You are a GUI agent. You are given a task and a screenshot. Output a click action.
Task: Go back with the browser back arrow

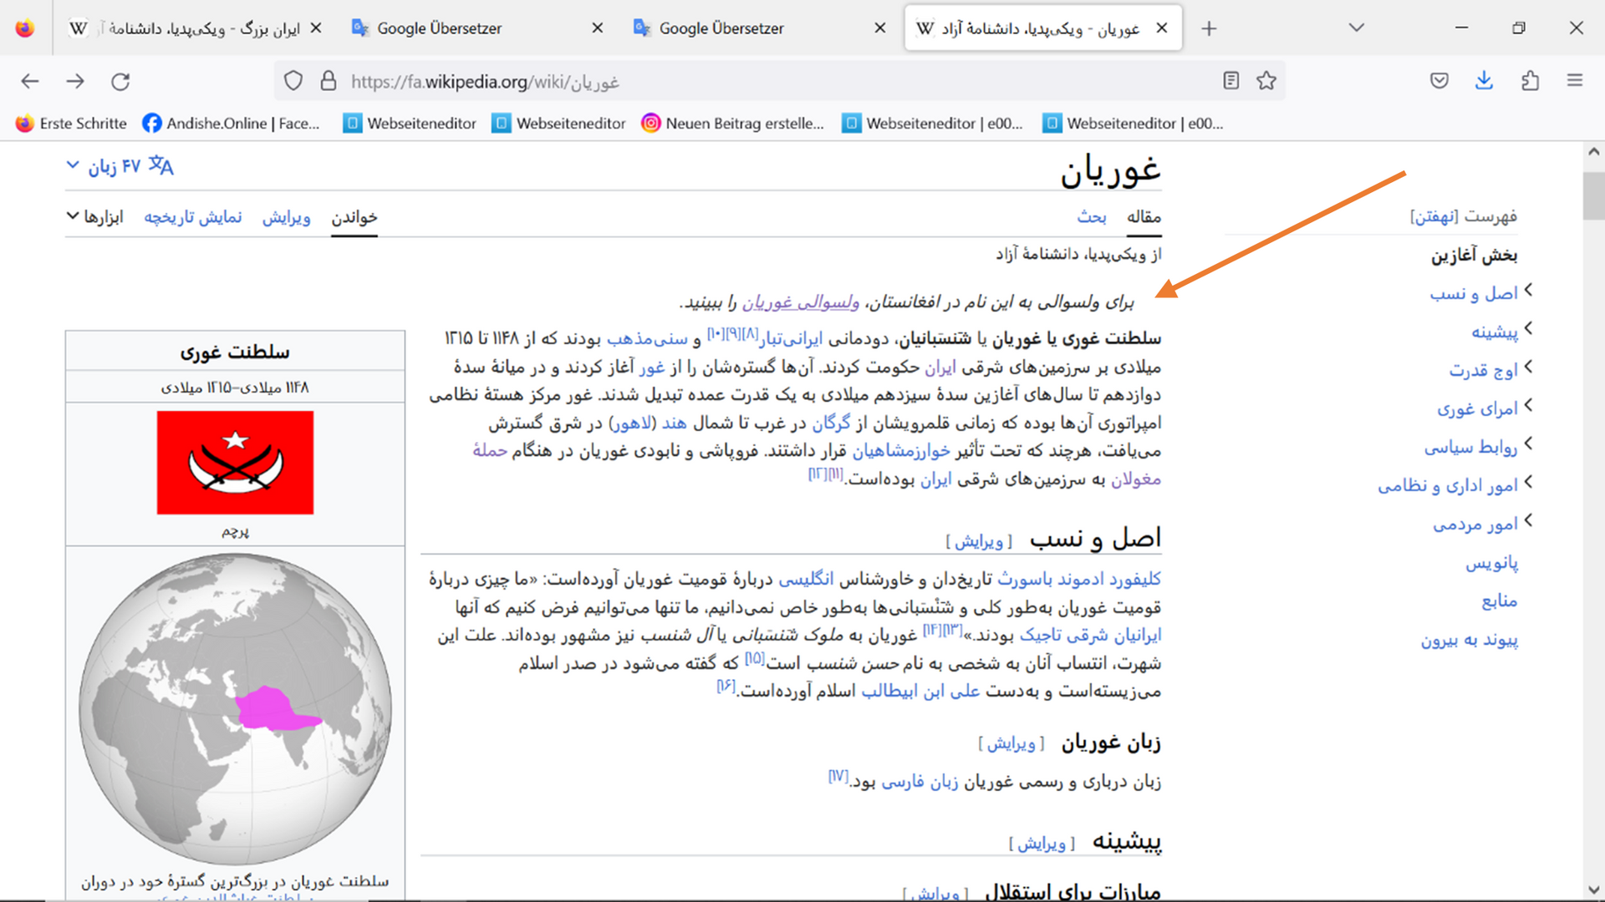pos(30,81)
